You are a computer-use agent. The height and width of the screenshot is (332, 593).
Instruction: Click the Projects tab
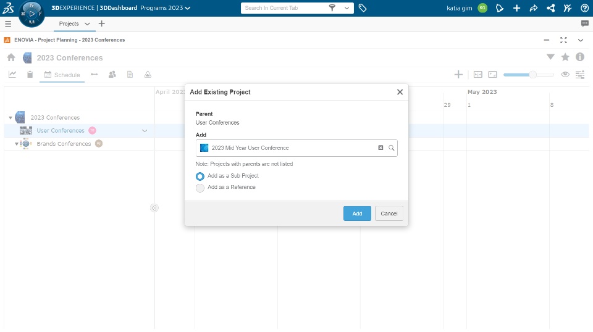(x=69, y=23)
